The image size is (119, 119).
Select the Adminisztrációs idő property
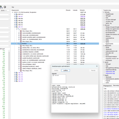111,51
